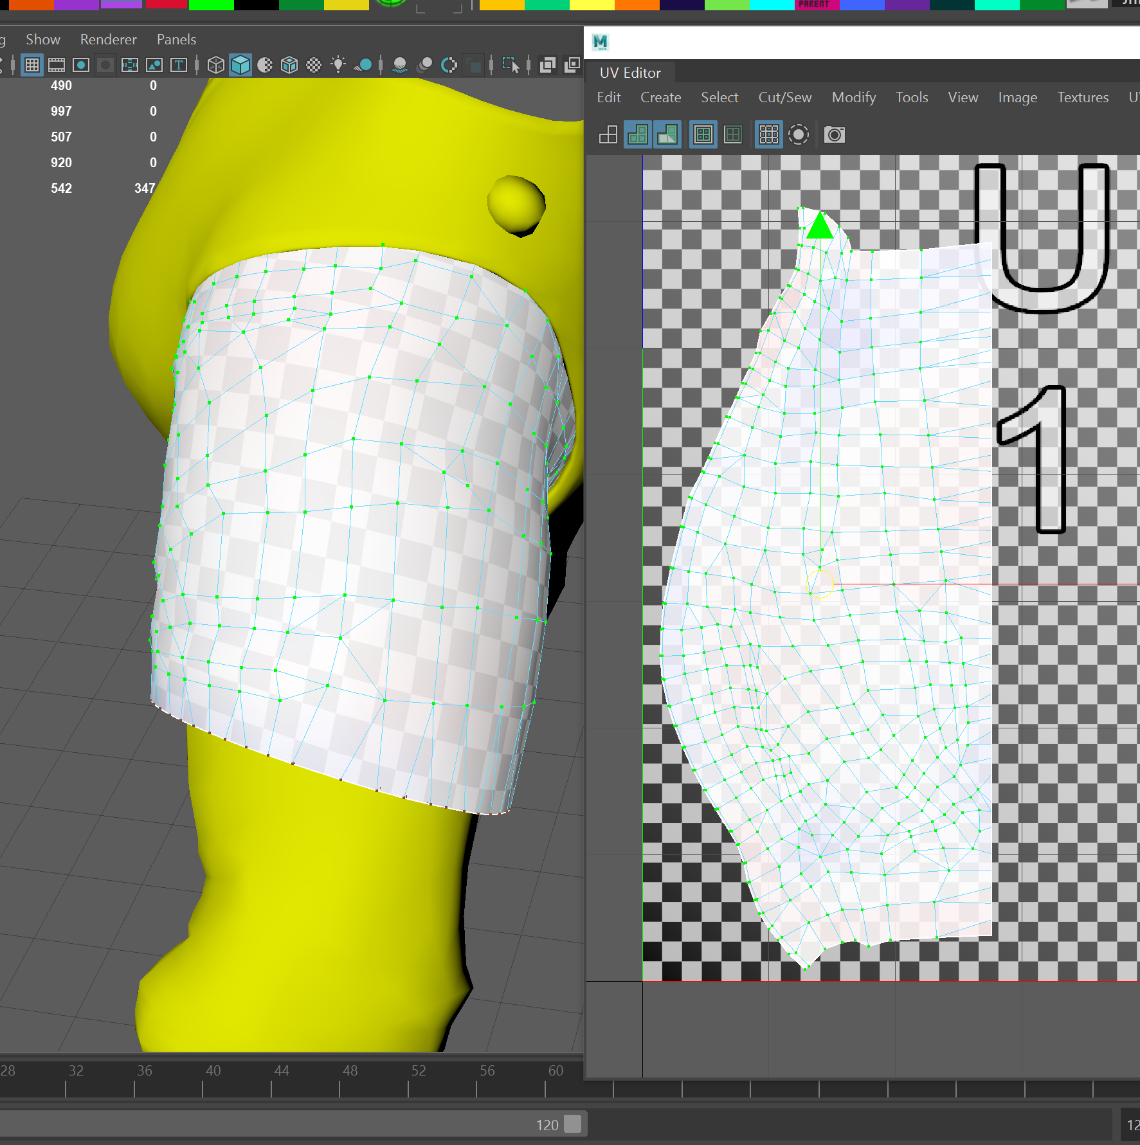Viewport: 1140px width, 1145px height.
Task: Click the range slider value 120
Action: click(547, 1125)
